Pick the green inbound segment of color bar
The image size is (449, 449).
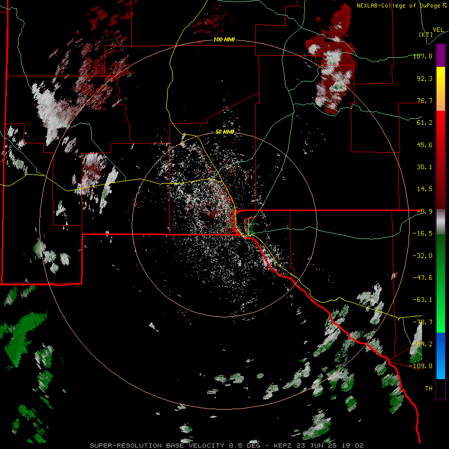441,283
